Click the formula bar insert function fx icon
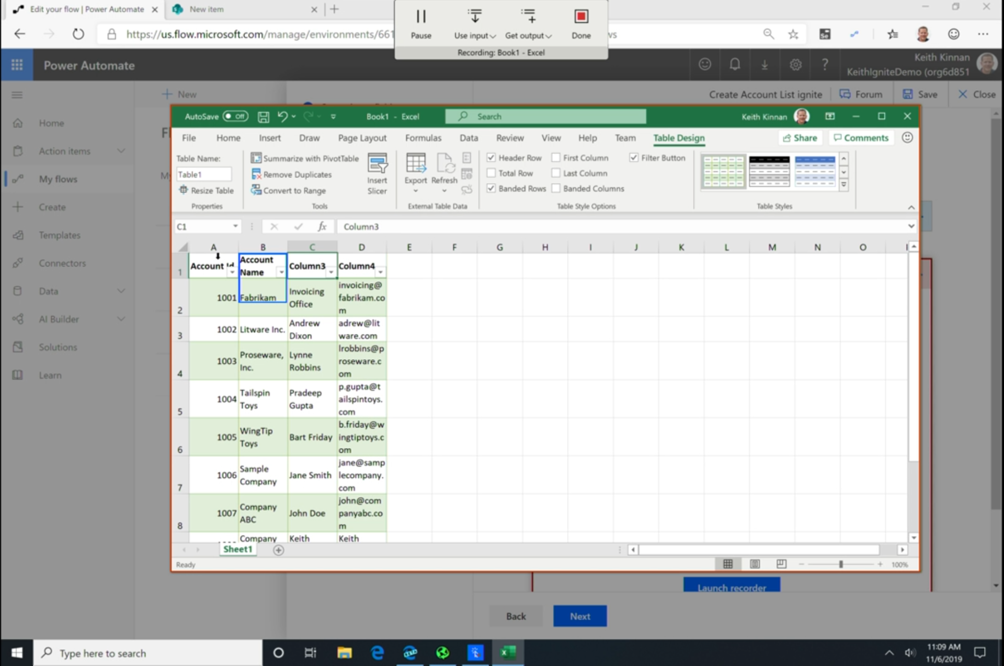 pyautogui.click(x=322, y=226)
